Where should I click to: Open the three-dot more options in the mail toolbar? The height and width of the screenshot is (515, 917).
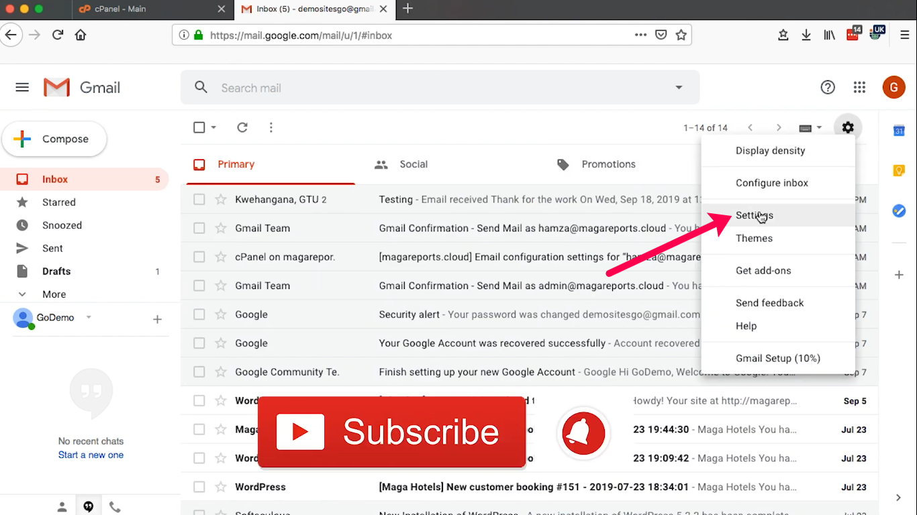point(271,127)
